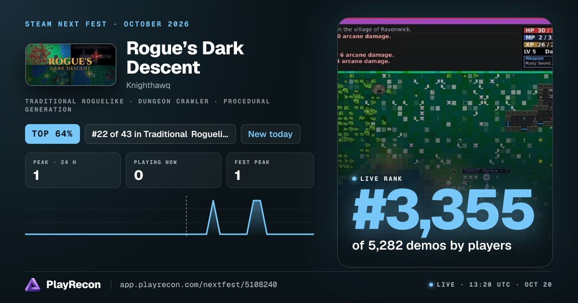Click the LIVE status dot in the footer
Image resolution: width=578 pixels, height=303 pixels.
[x=431, y=285]
